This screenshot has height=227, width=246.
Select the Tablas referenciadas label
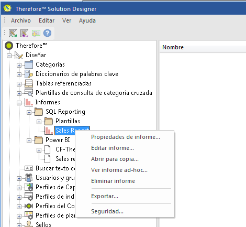click(63, 83)
